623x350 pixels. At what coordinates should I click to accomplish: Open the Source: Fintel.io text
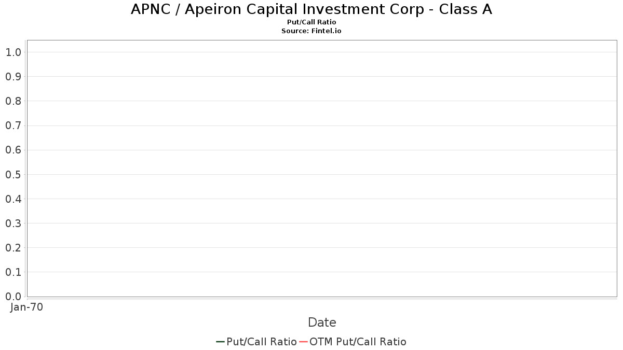tap(311, 31)
